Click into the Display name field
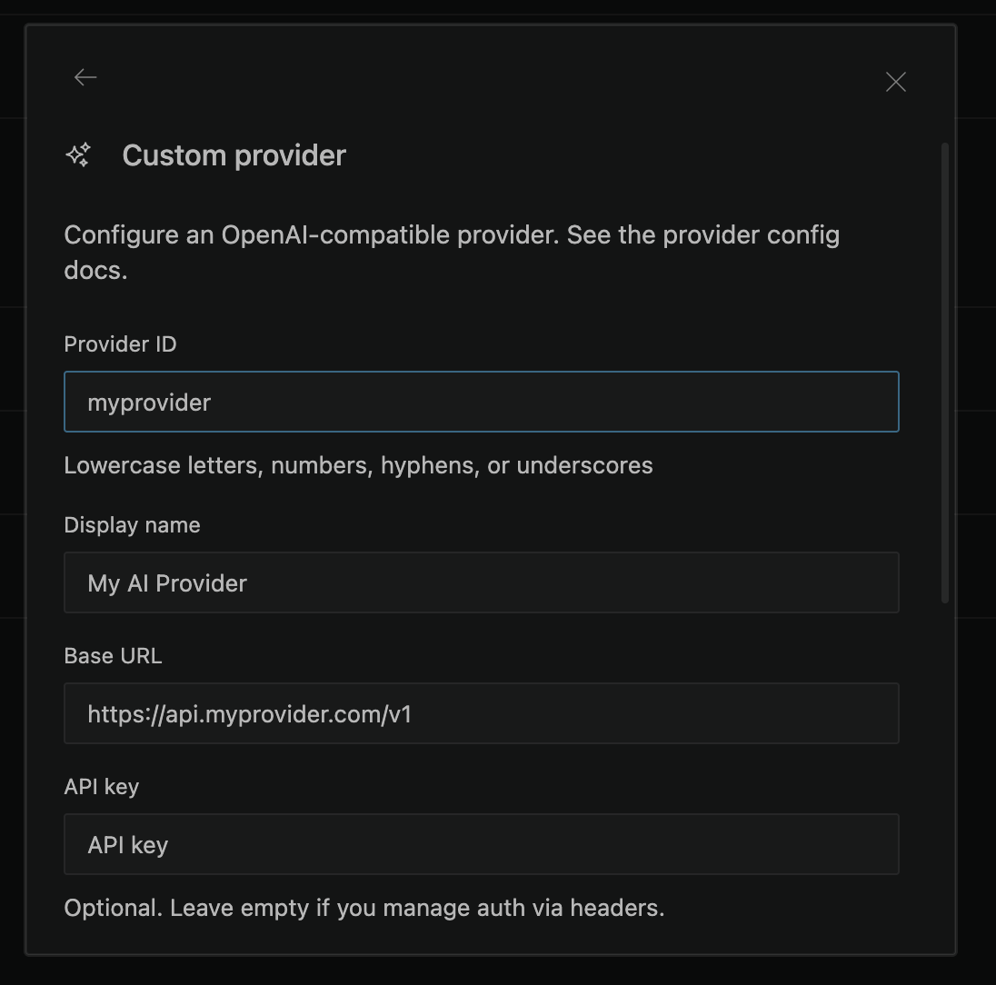The width and height of the screenshot is (996, 985). coord(481,582)
